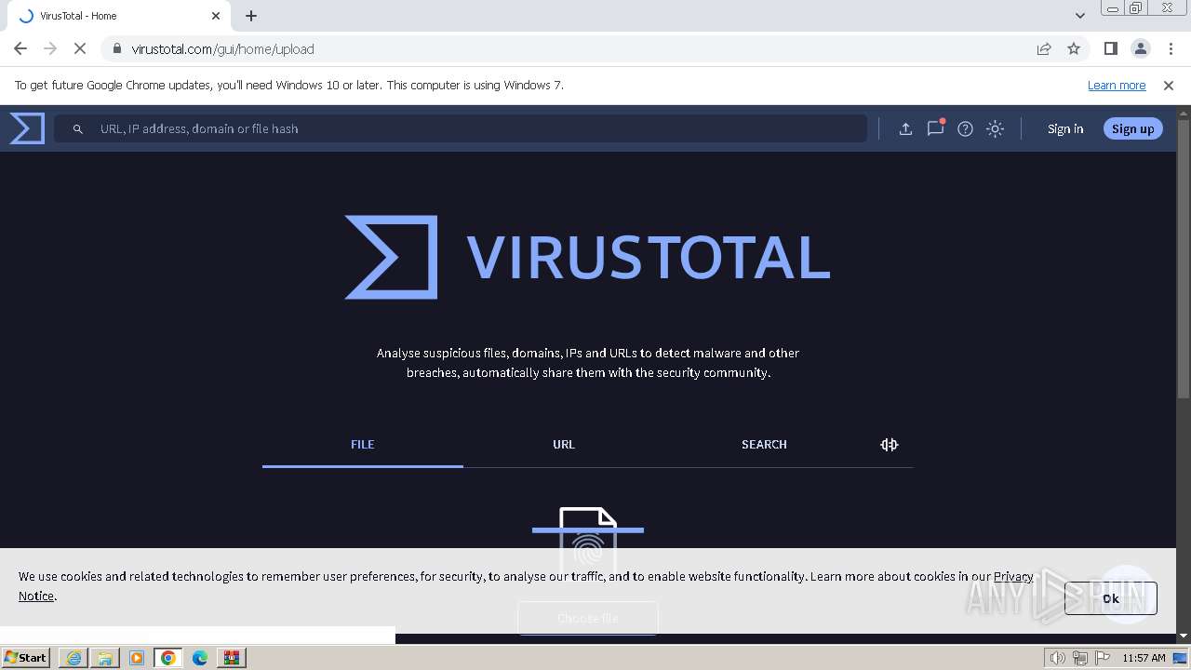Bookmark this tab with star icon
1191x670 pixels.
[x=1074, y=49]
